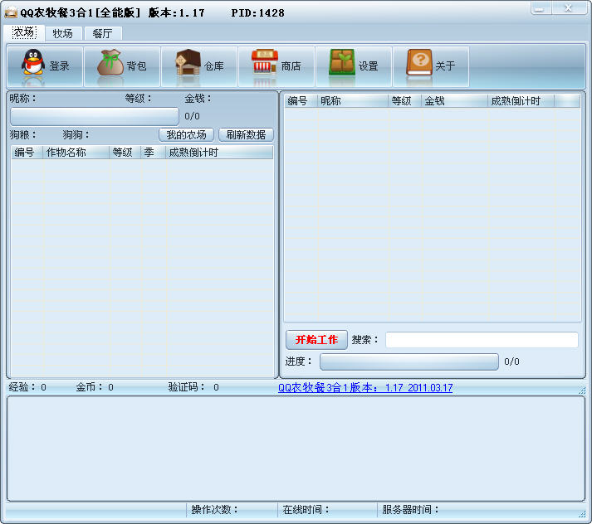
Task: Sort friend list by 编号 column
Action: (301, 100)
